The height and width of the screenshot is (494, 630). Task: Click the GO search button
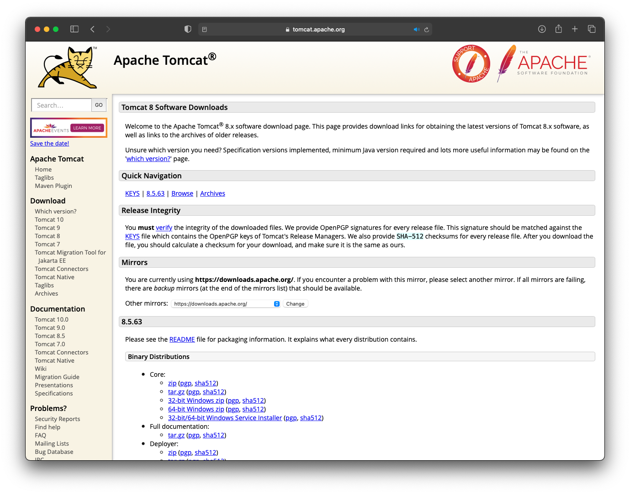point(99,105)
